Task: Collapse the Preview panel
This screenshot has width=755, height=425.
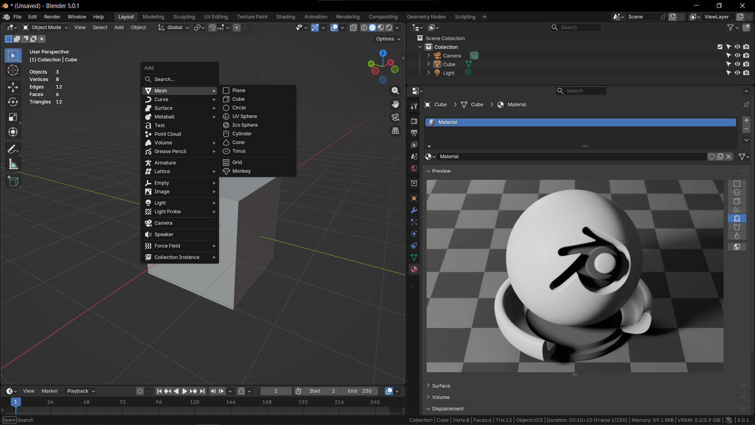Action: pos(441,171)
